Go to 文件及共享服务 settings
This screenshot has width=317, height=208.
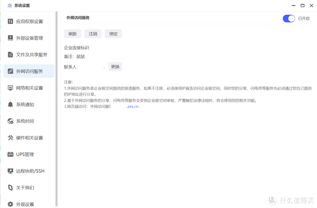coord(29,54)
